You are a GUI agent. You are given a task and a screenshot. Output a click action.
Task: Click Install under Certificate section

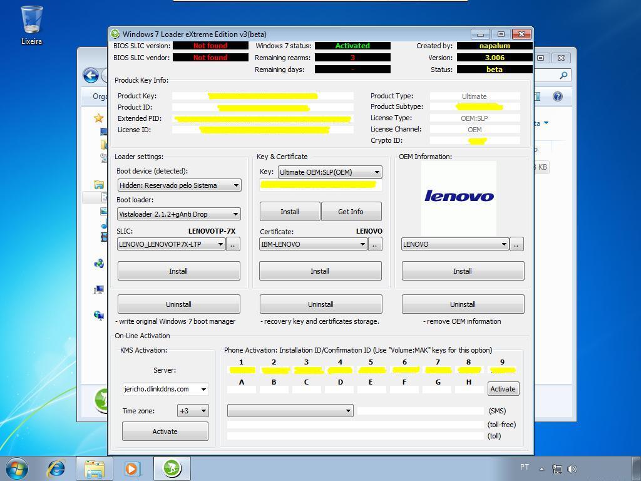pos(320,271)
